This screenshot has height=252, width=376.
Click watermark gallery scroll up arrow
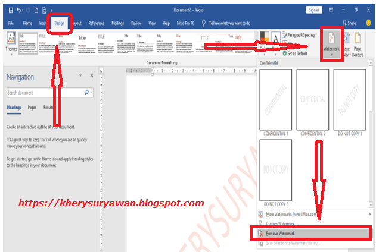pyautogui.click(x=371, y=62)
